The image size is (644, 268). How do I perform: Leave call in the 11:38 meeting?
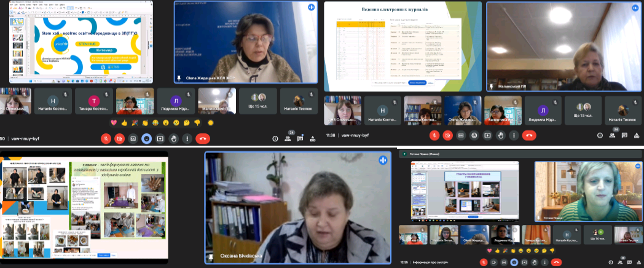pyautogui.click(x=529, y=135)
